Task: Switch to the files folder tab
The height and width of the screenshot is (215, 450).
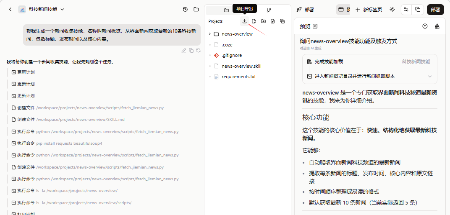Action: [x=226, y=10]
